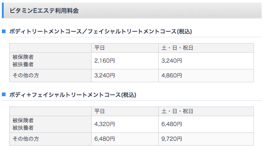Click blue square bullet before ボディ＋フェイシャル heading
Image resolution: width=265 pixels, height=146 pixels.
tap(4, 94)
